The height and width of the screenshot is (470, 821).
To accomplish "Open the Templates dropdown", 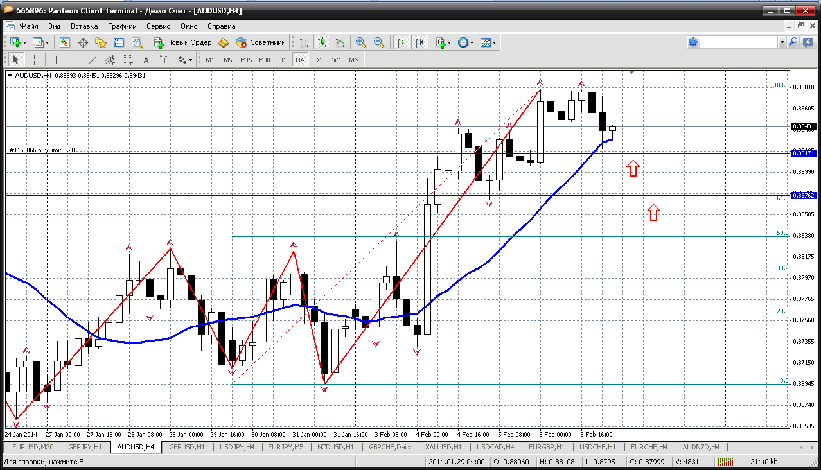I will click(489, 42).
